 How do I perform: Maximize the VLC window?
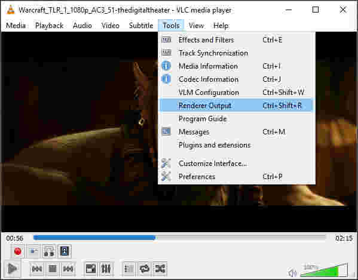(x=316, y=10)
